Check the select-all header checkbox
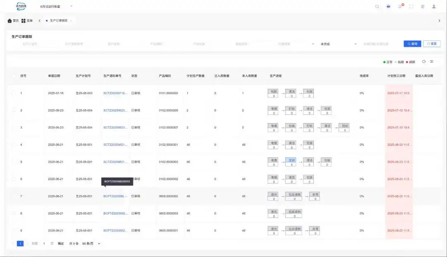Screen dimensions: 447x257 pos(14,76)
